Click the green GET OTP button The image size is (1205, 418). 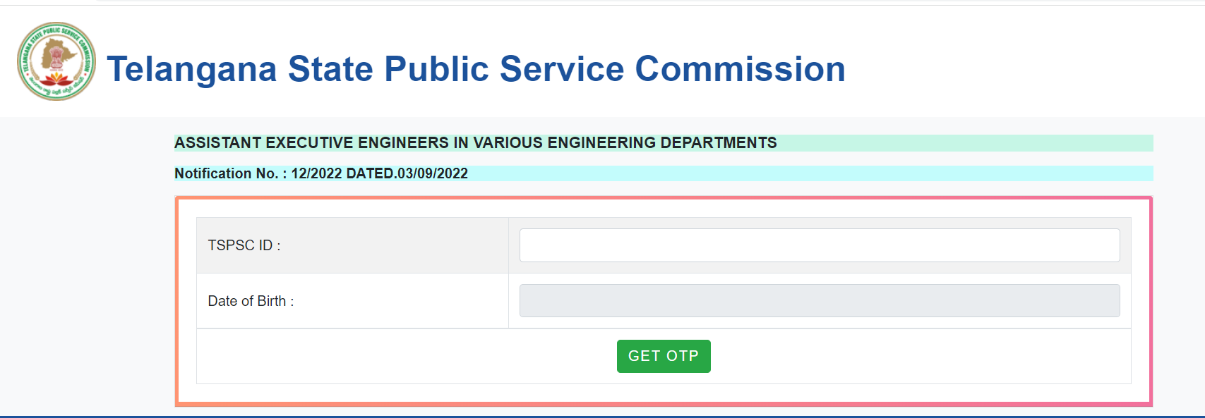coord(664,356)
